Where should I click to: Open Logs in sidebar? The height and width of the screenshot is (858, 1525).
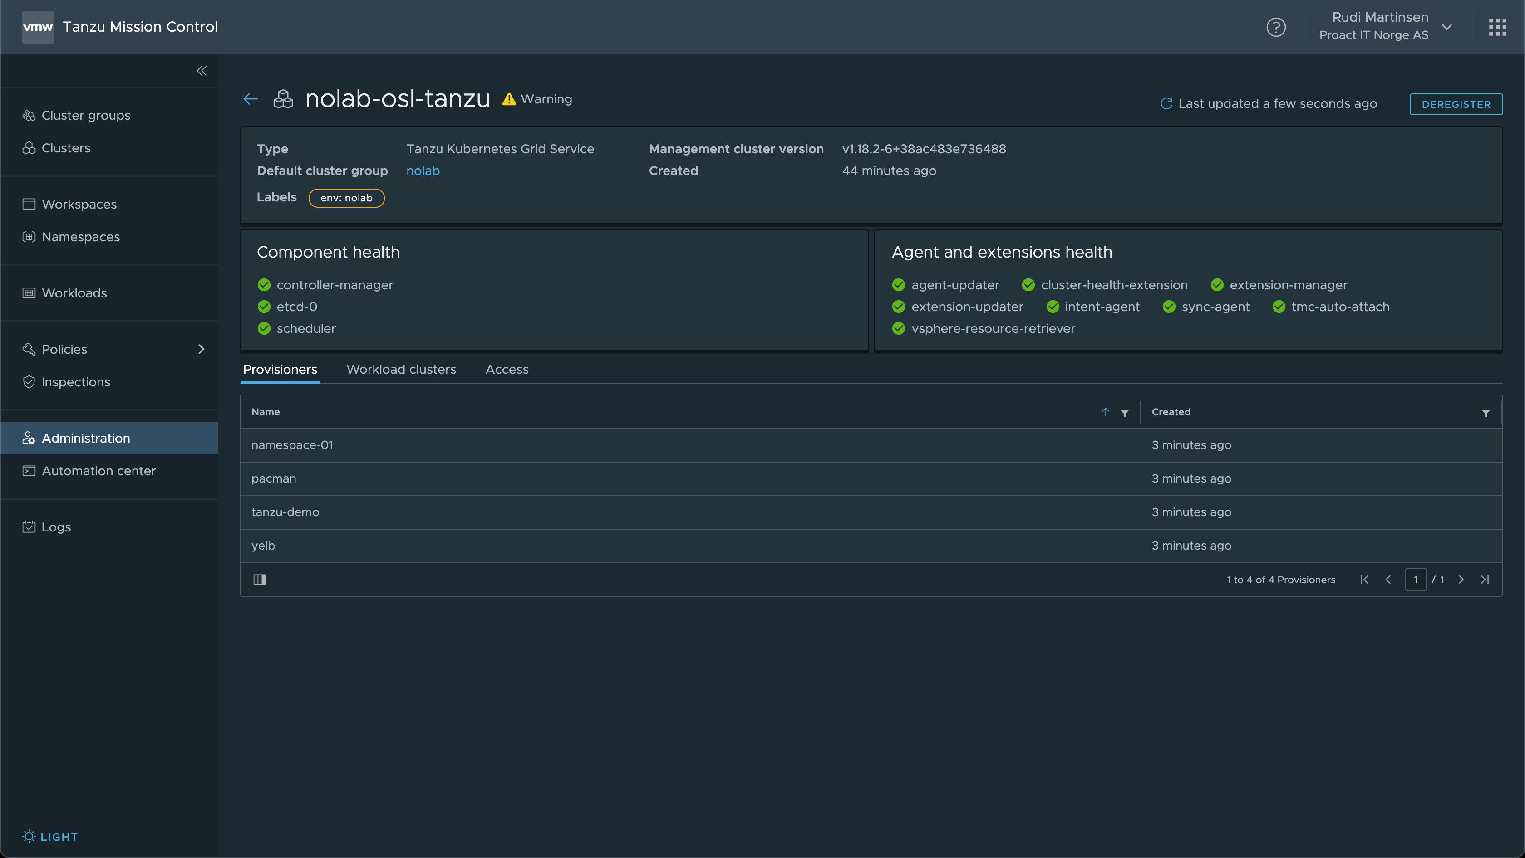109,527
